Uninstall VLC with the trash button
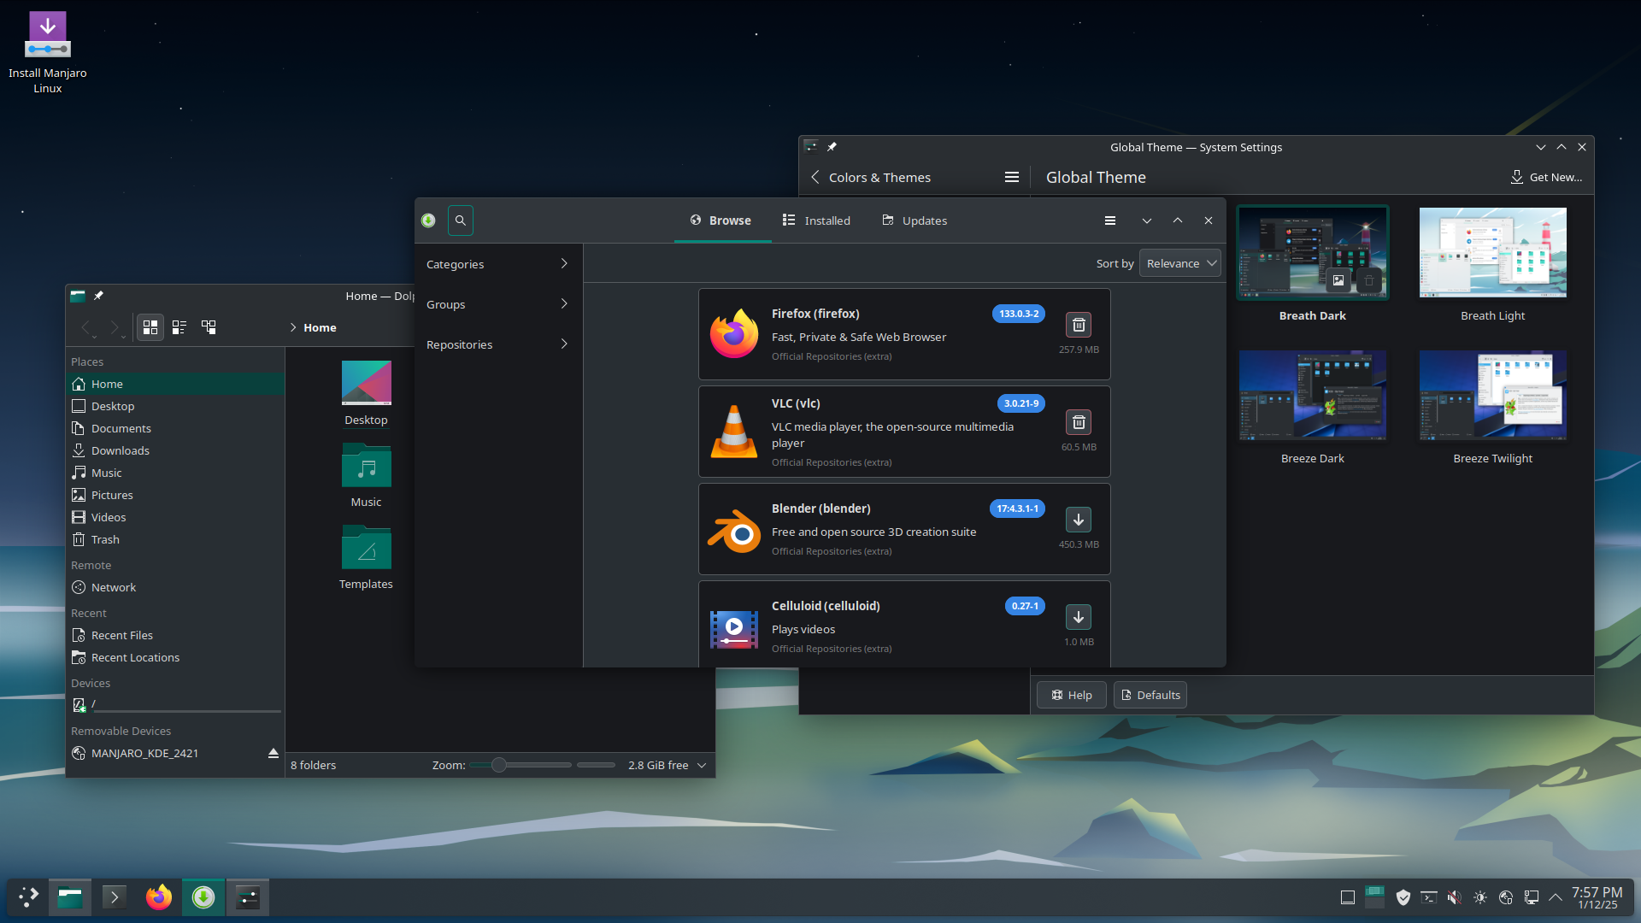Image resolution: width=1641 pixels, height=923 pixels. pos(1079,422)
